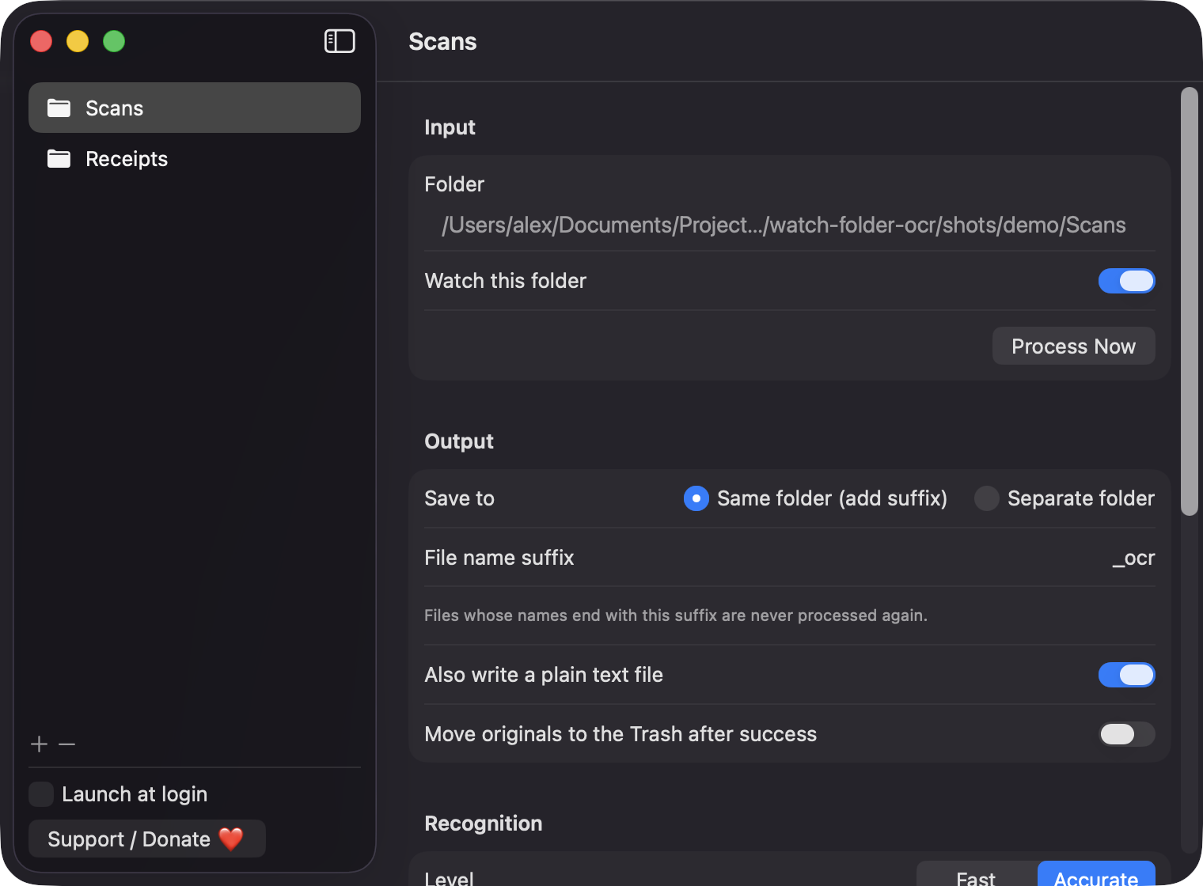Click the red heart donate icon
Viewport: 1203px width, 886px height.
231,839
